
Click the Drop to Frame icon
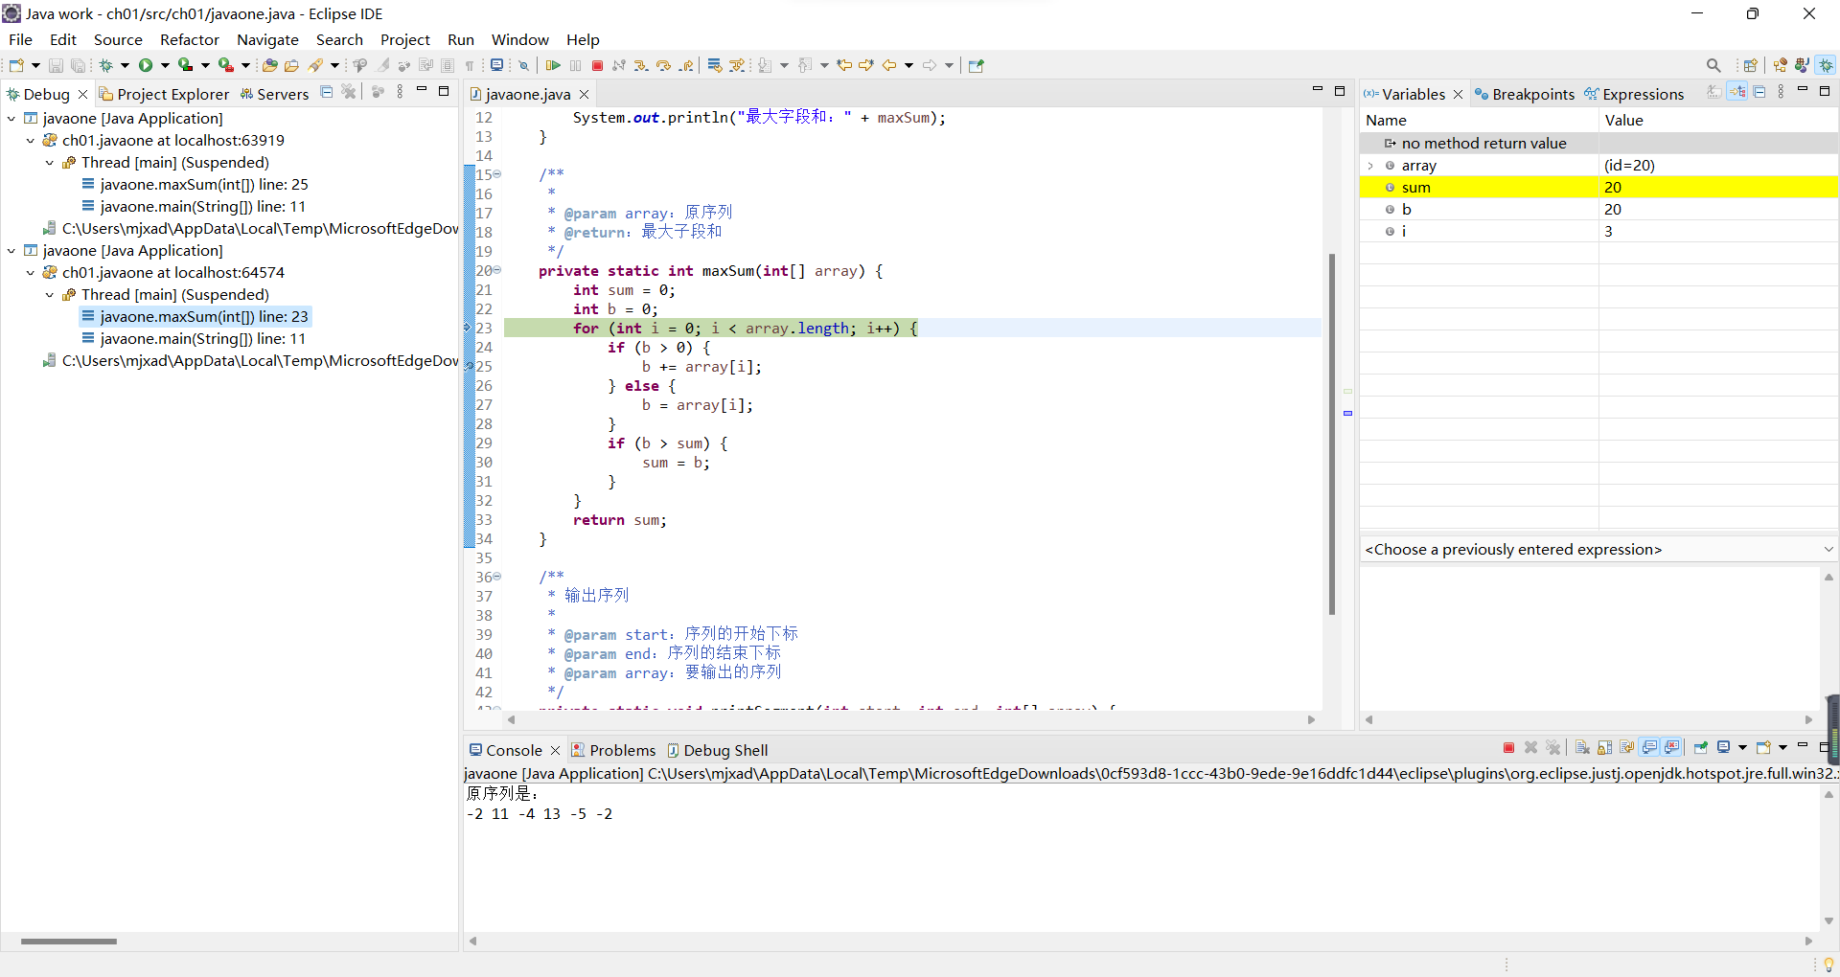pyautogui.click(x=714, y=65)
